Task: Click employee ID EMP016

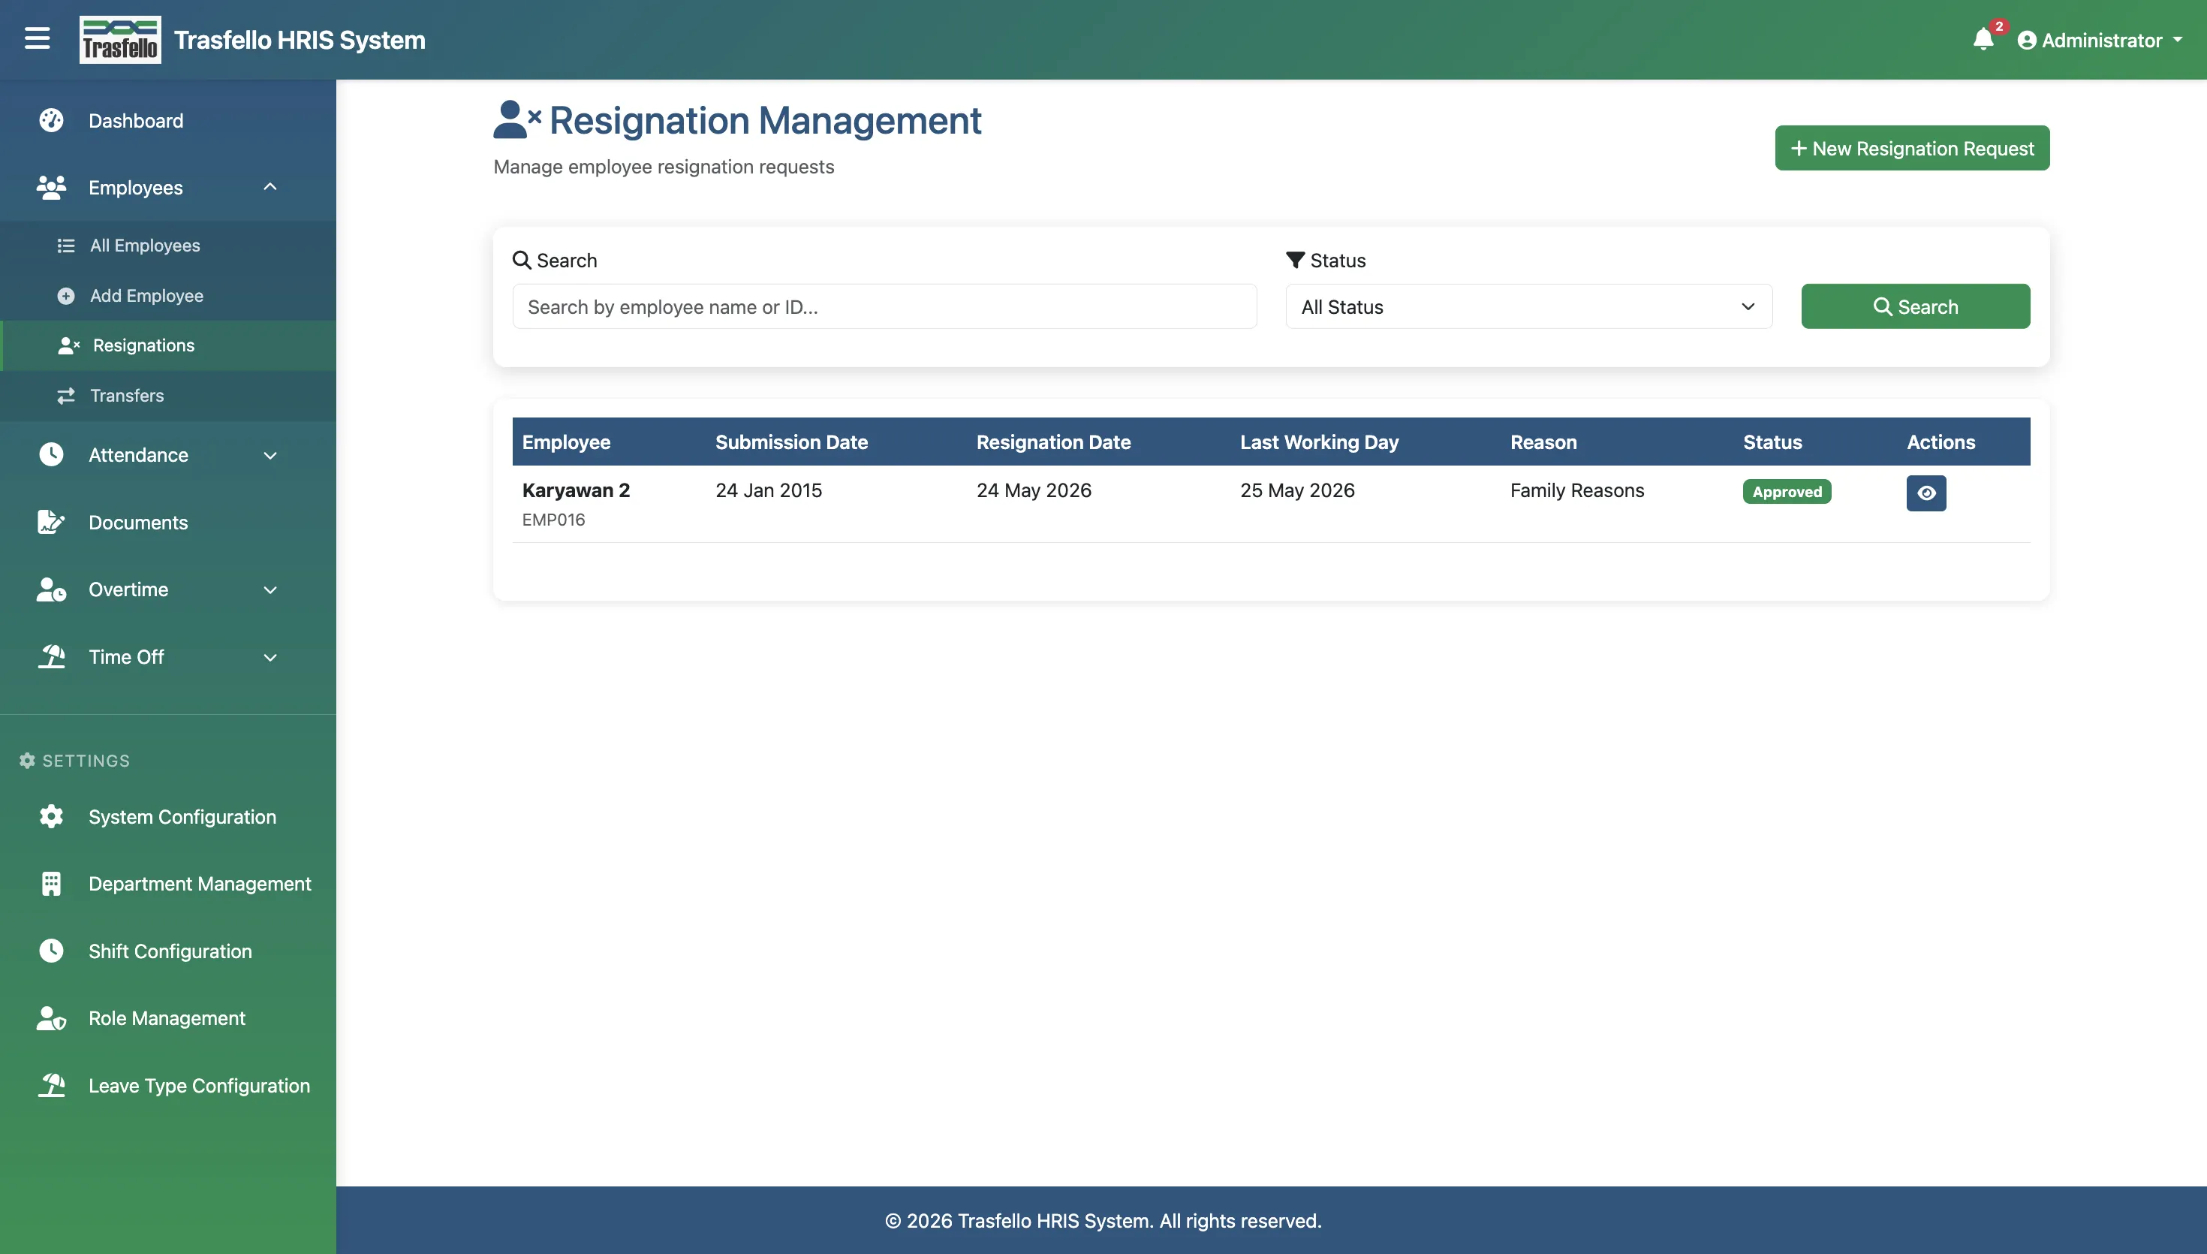Action: tap(553, 520)
